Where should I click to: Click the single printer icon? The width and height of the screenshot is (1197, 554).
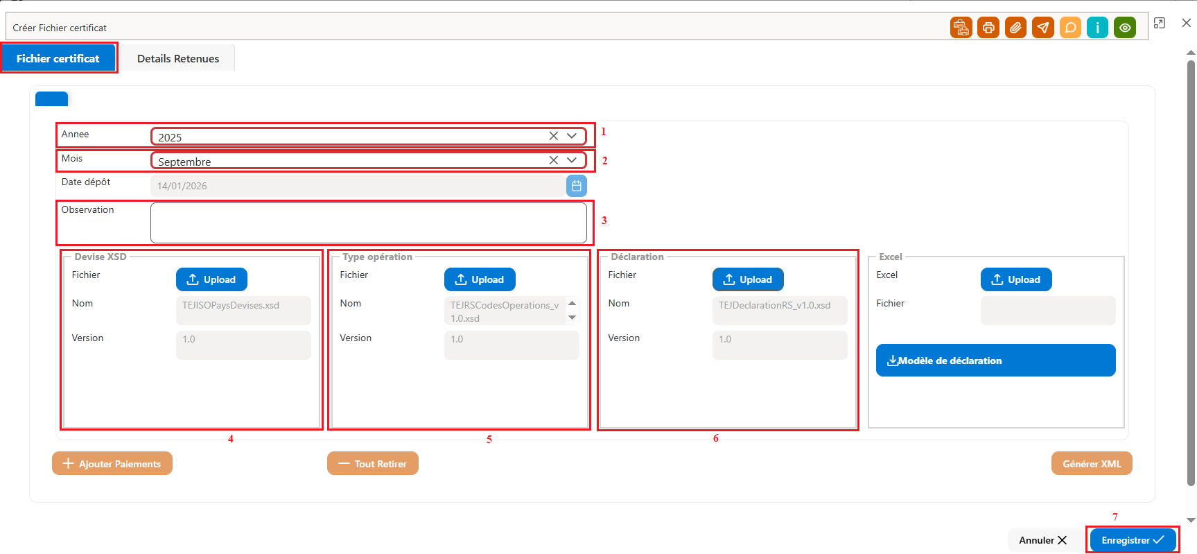pos(988,28)
